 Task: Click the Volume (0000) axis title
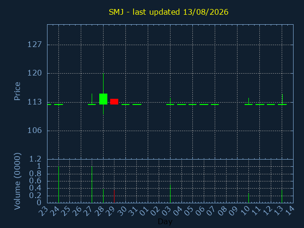(x=17, y=181)
